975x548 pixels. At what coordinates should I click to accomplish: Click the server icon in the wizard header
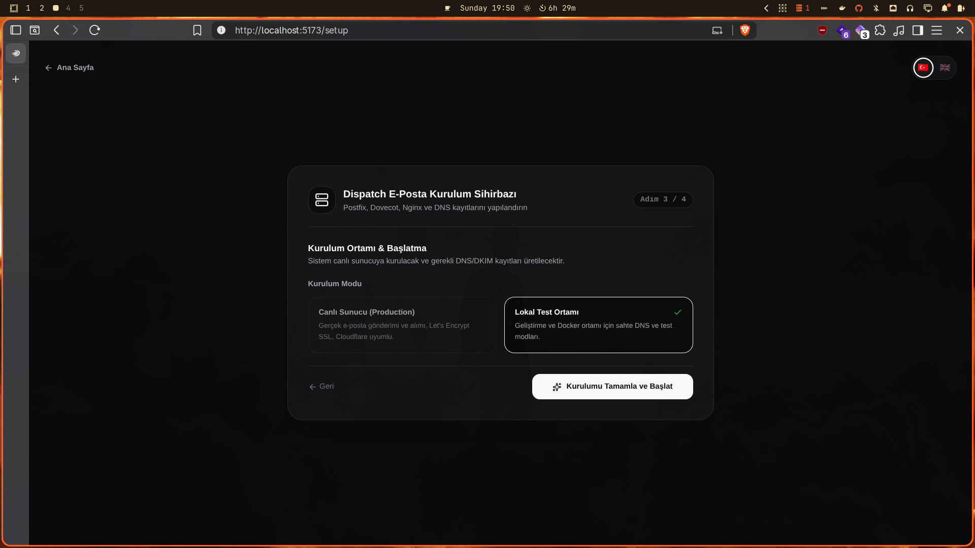pos(322,200)
